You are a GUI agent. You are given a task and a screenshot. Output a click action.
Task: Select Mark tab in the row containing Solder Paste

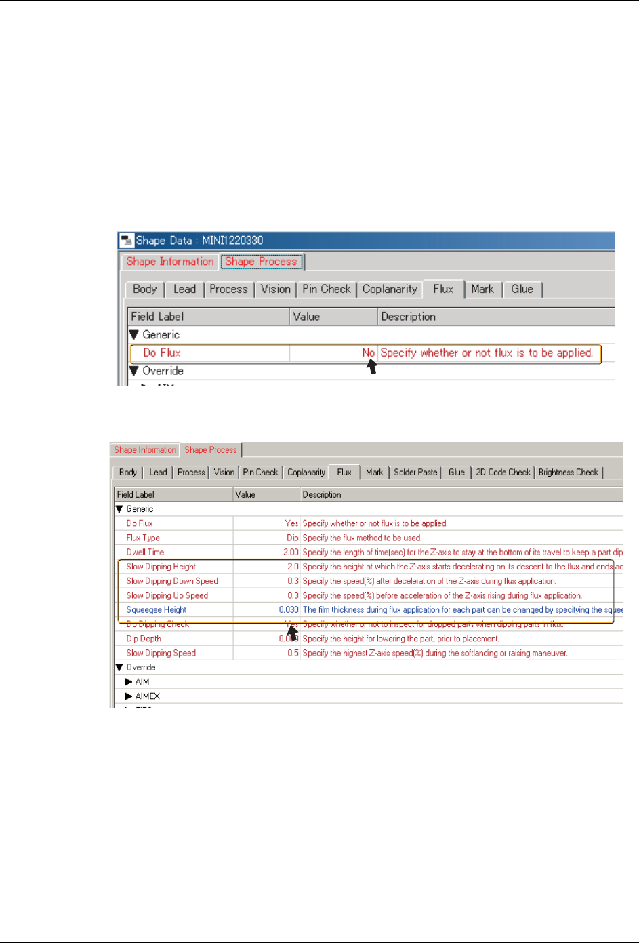click(x=375, y=473)
